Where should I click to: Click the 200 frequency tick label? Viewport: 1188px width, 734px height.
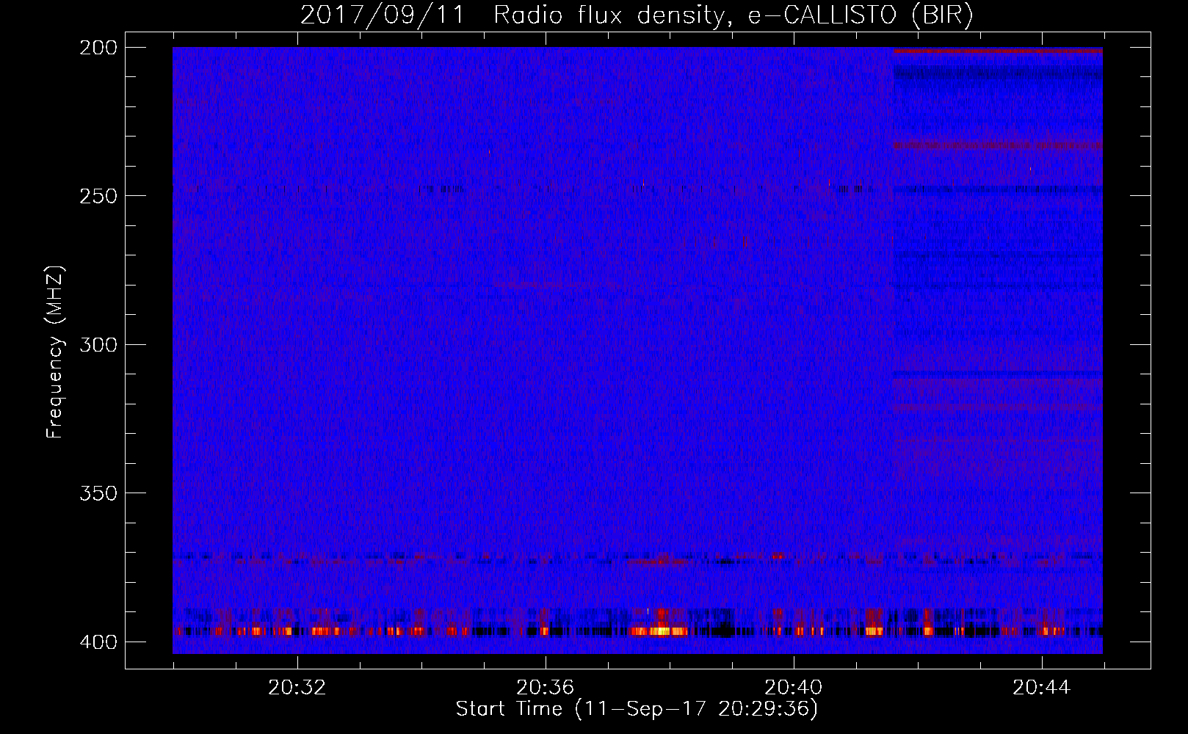98,48
